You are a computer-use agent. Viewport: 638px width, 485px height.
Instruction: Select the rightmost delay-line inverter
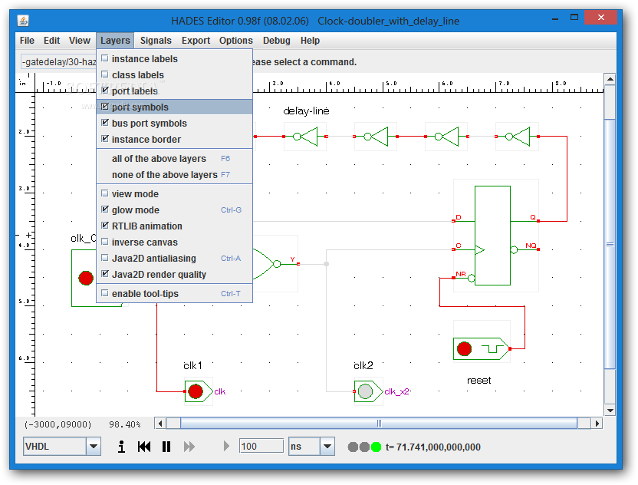tap(517, 137)
